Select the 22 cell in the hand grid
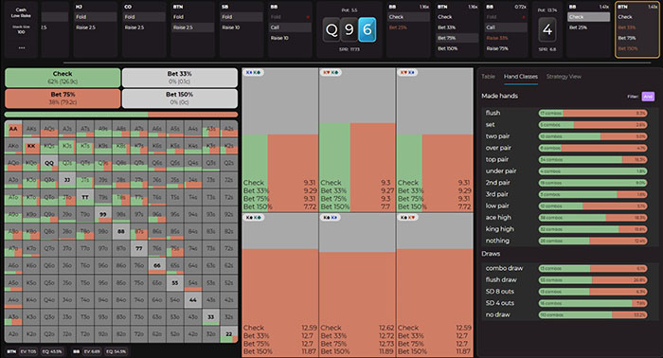This screenshot has height=358, width=663. pos(229,334)
